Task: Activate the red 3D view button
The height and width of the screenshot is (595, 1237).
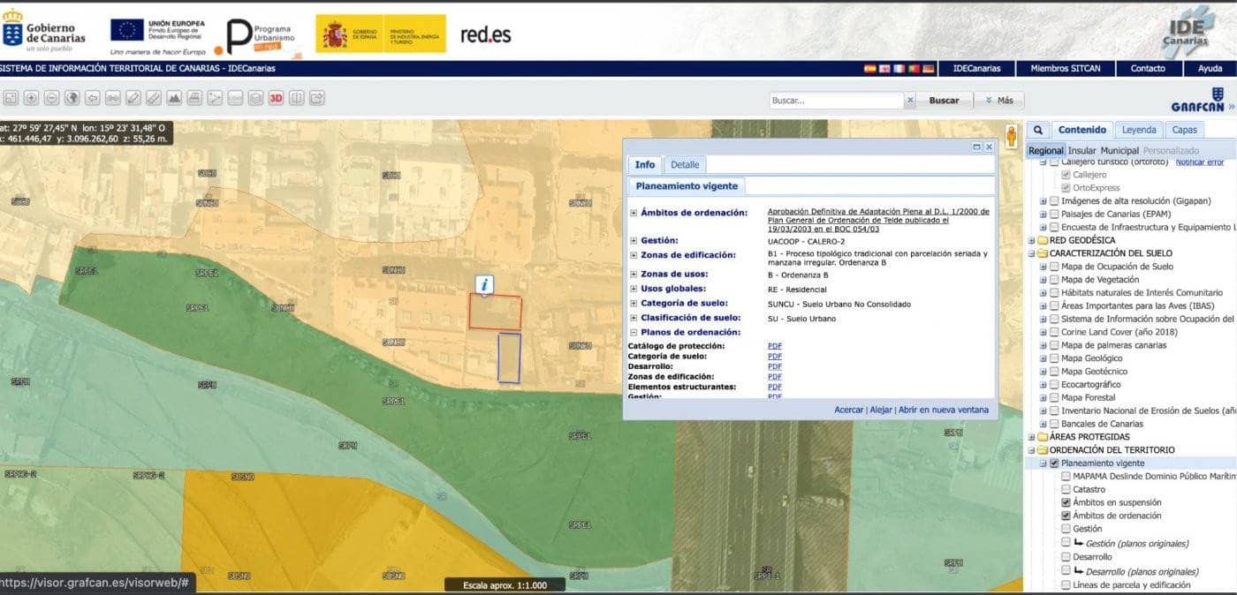Action: [x=276, y=98]
